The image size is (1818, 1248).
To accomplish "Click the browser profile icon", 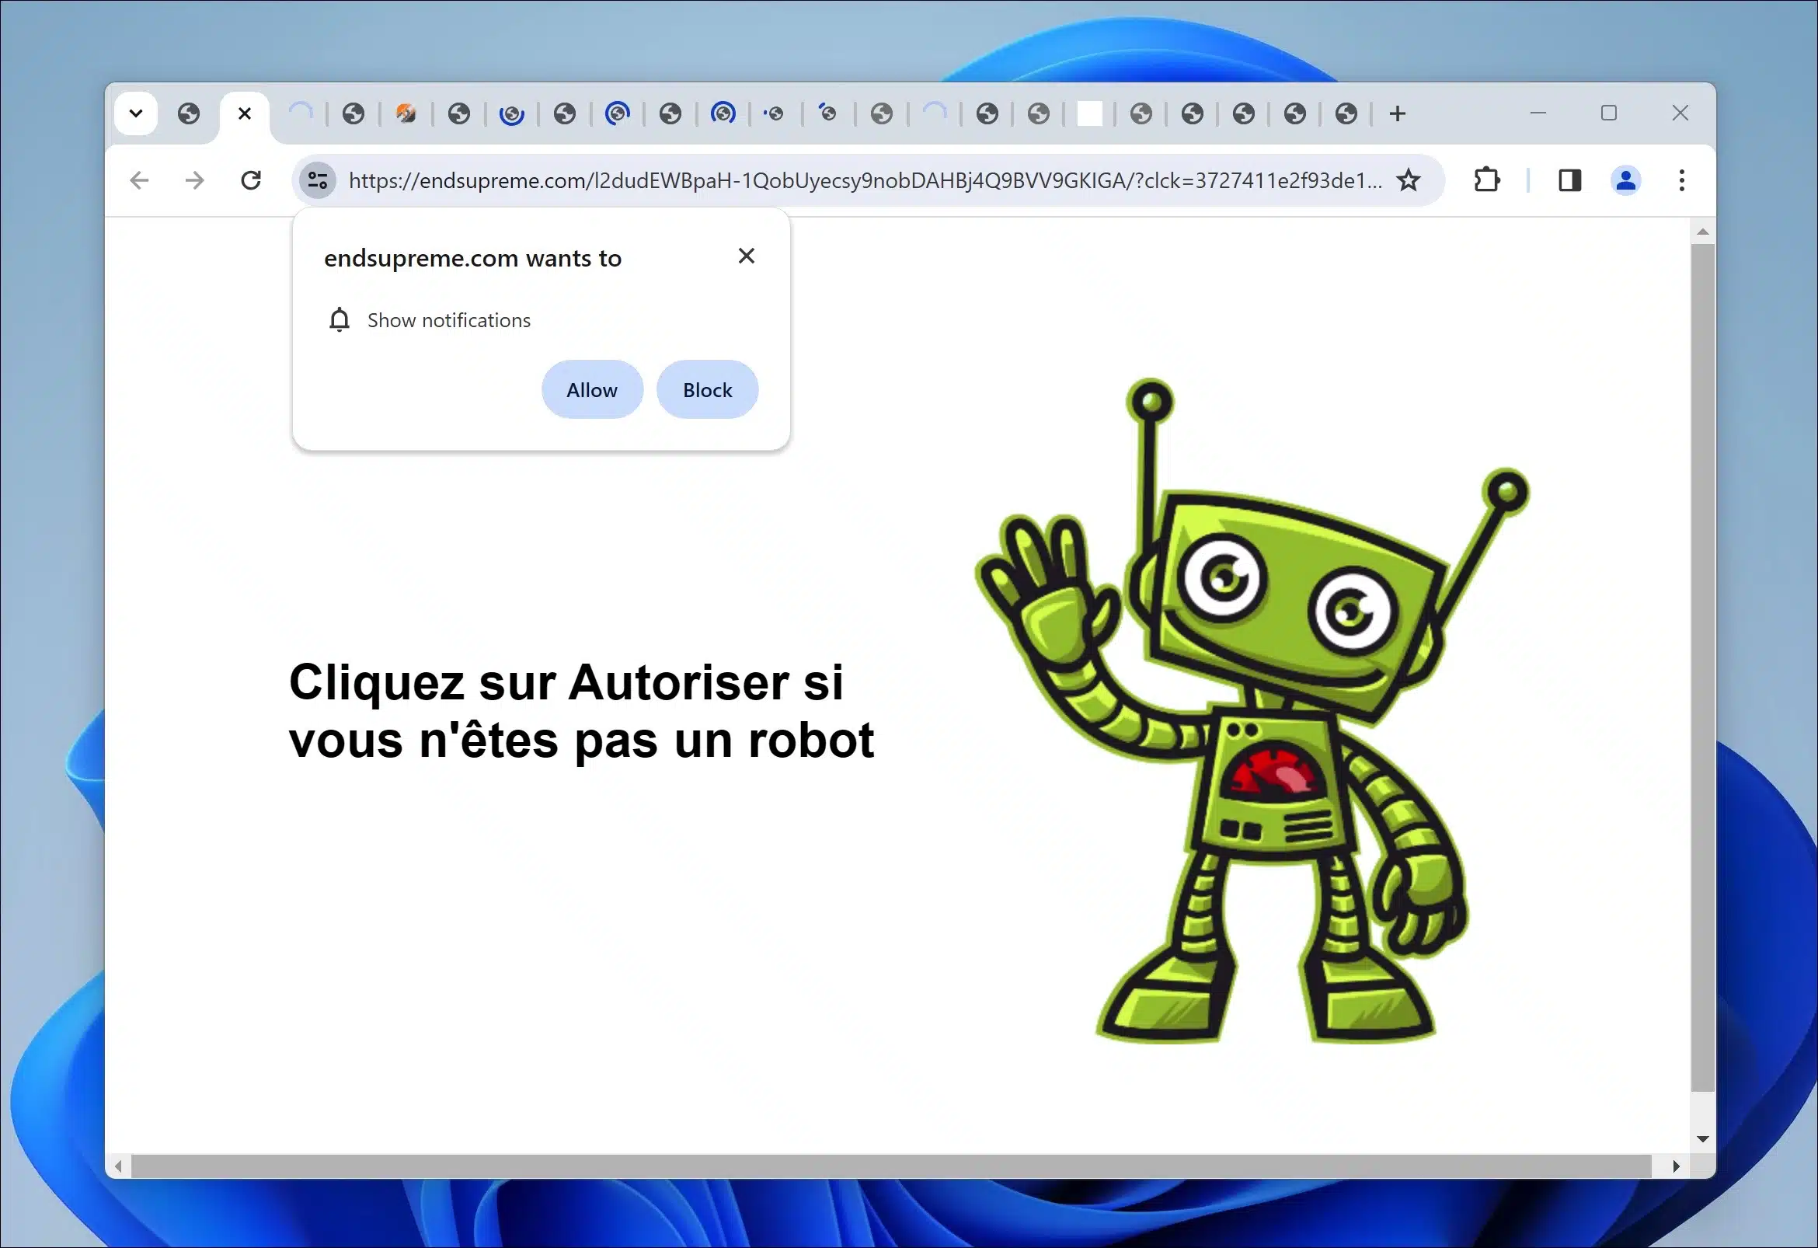I will [1626, 180].
